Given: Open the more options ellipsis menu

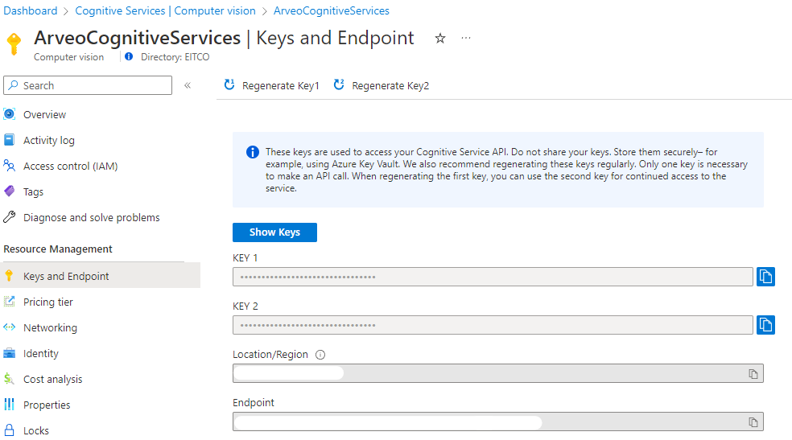Looking at the screenshot, I should coord(466,38).
